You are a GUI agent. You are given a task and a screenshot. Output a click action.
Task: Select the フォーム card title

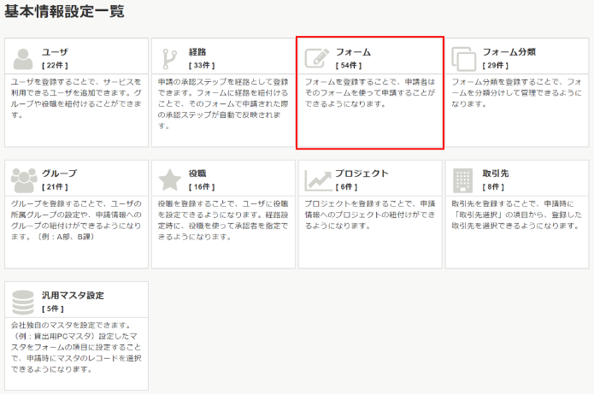click(x=353, y=51)
